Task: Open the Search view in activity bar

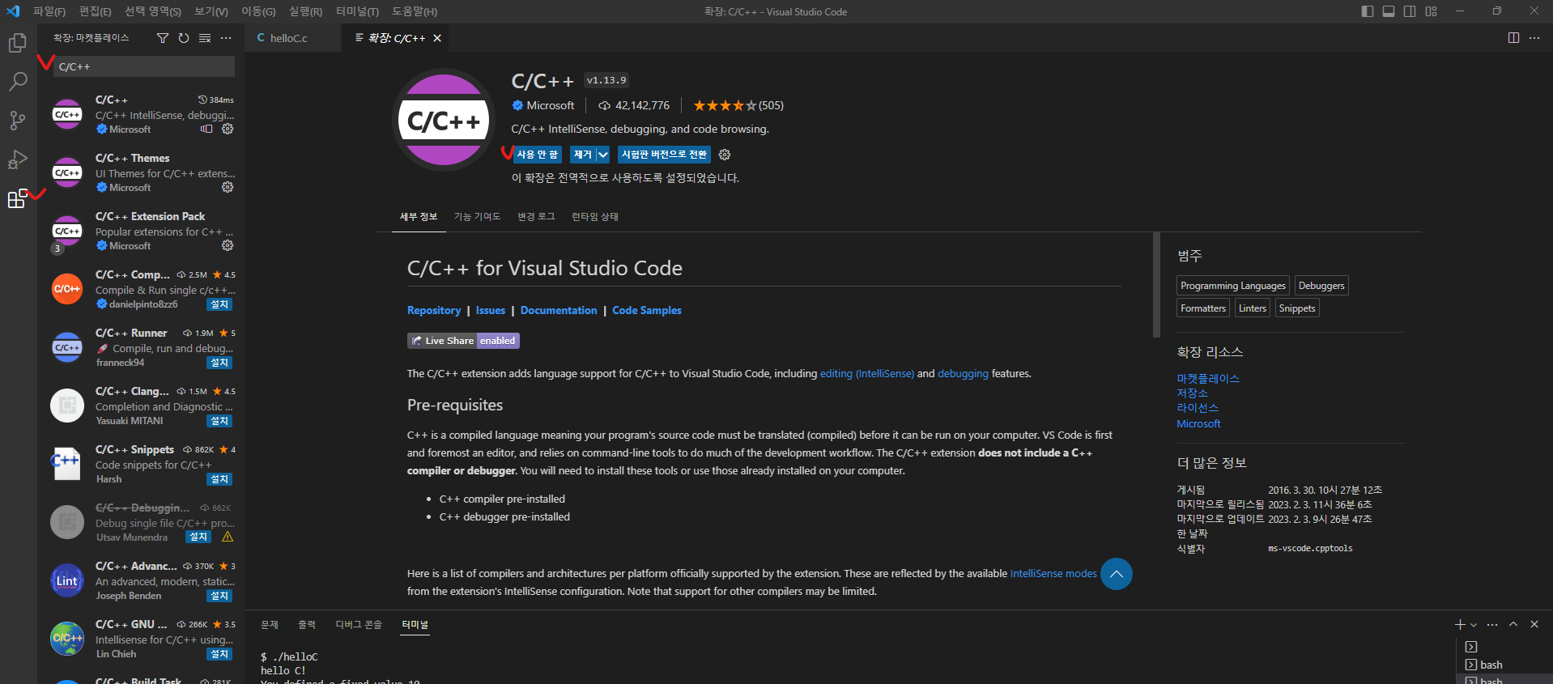Action: (17, 82)
